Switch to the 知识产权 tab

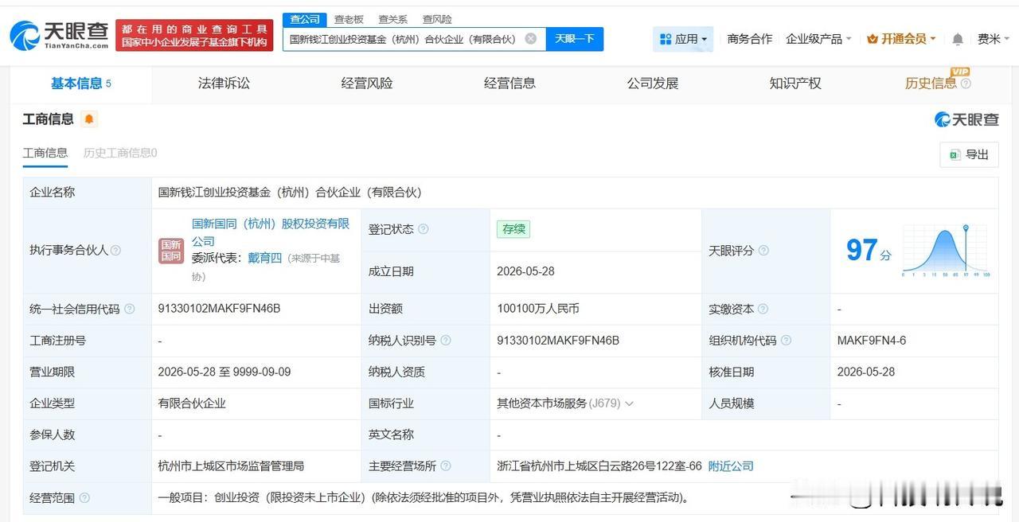(795, 84)
